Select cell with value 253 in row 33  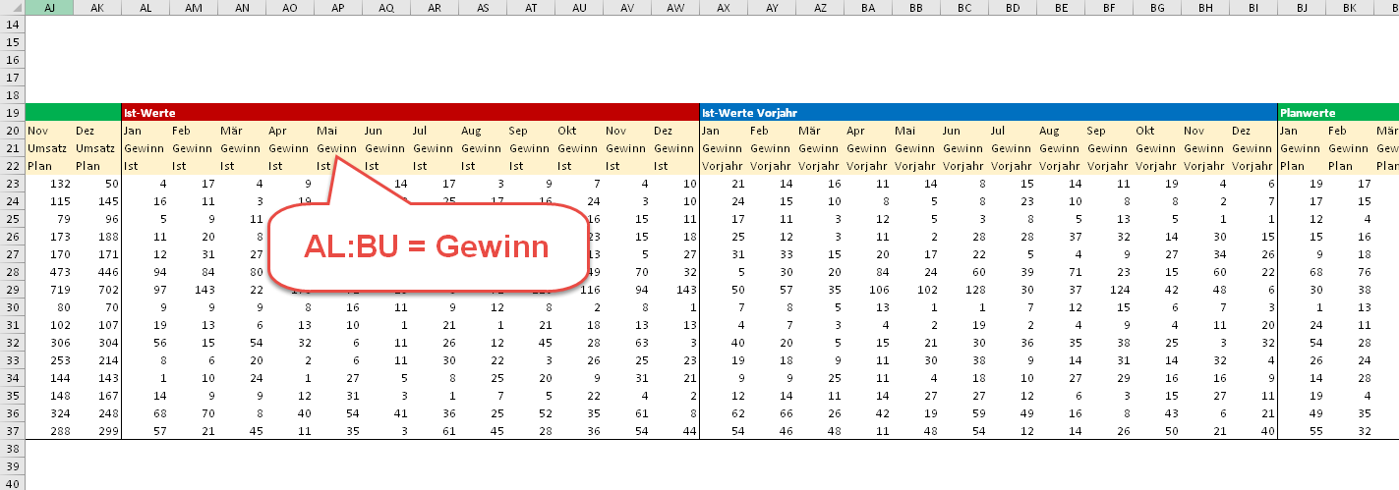click(x=48, y=360)
